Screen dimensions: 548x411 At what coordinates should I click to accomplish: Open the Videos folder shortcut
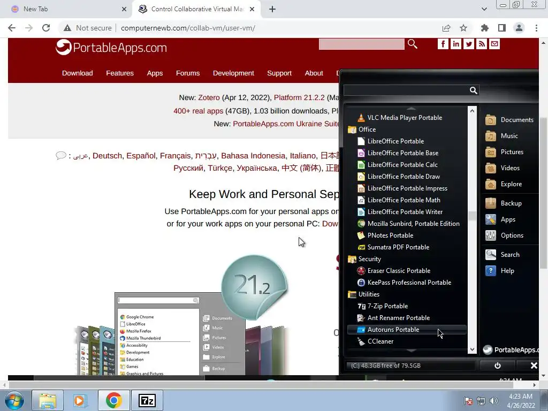503,168
